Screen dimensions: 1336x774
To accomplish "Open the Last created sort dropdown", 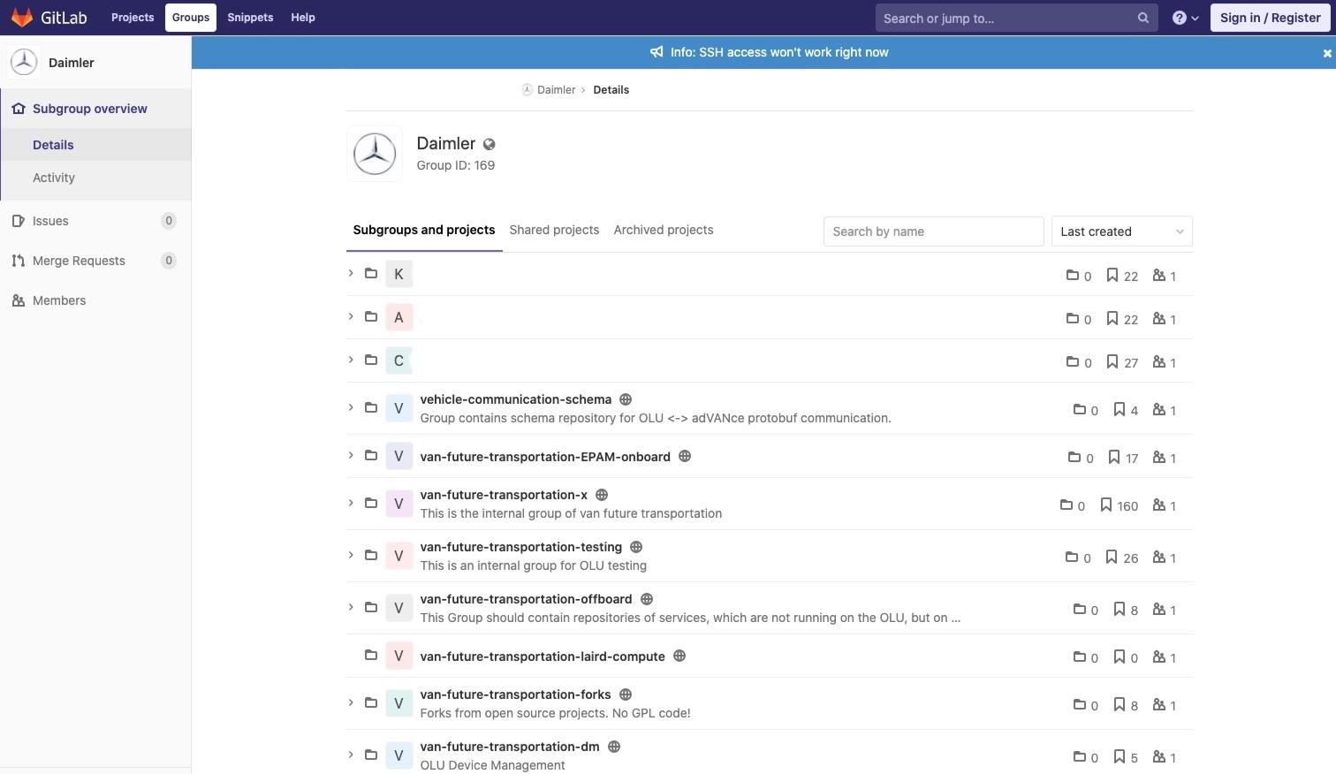I will tap(1121, 231).
